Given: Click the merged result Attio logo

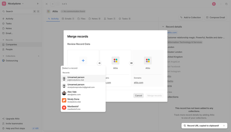Looking at the screenshot, I should coord(148,60).
